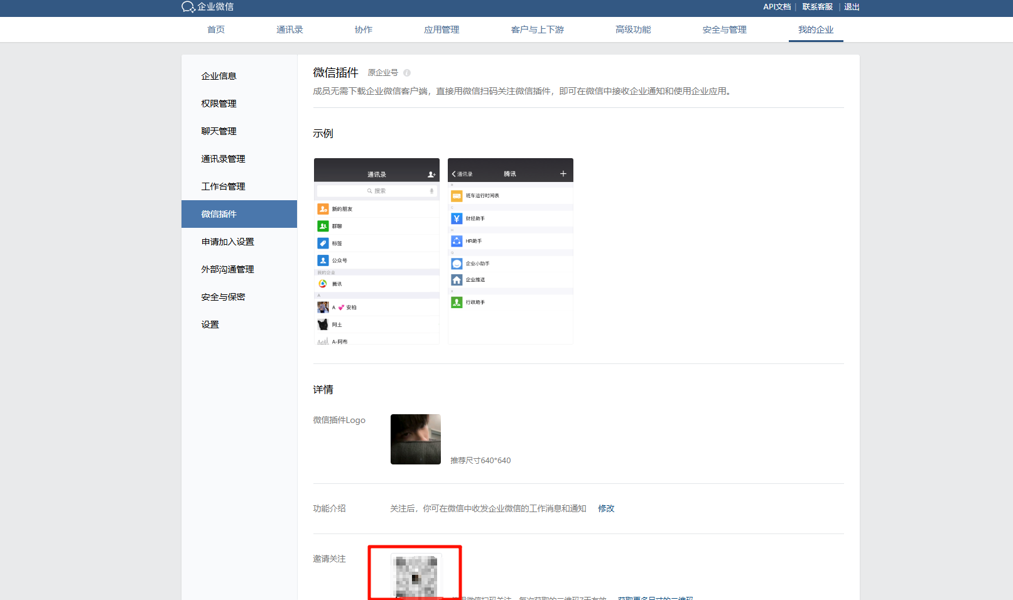
Task: Click the 微信插件 Logo thumbnail image
Action: click(x=415, y=439)
